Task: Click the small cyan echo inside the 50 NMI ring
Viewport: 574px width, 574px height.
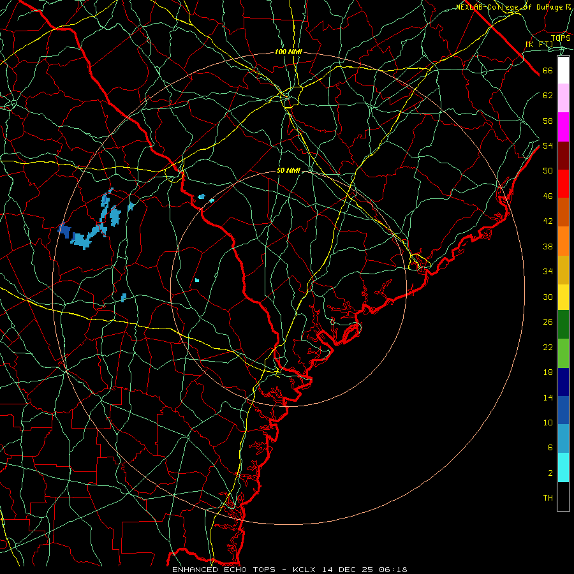Action: click(x=197, y=280)
